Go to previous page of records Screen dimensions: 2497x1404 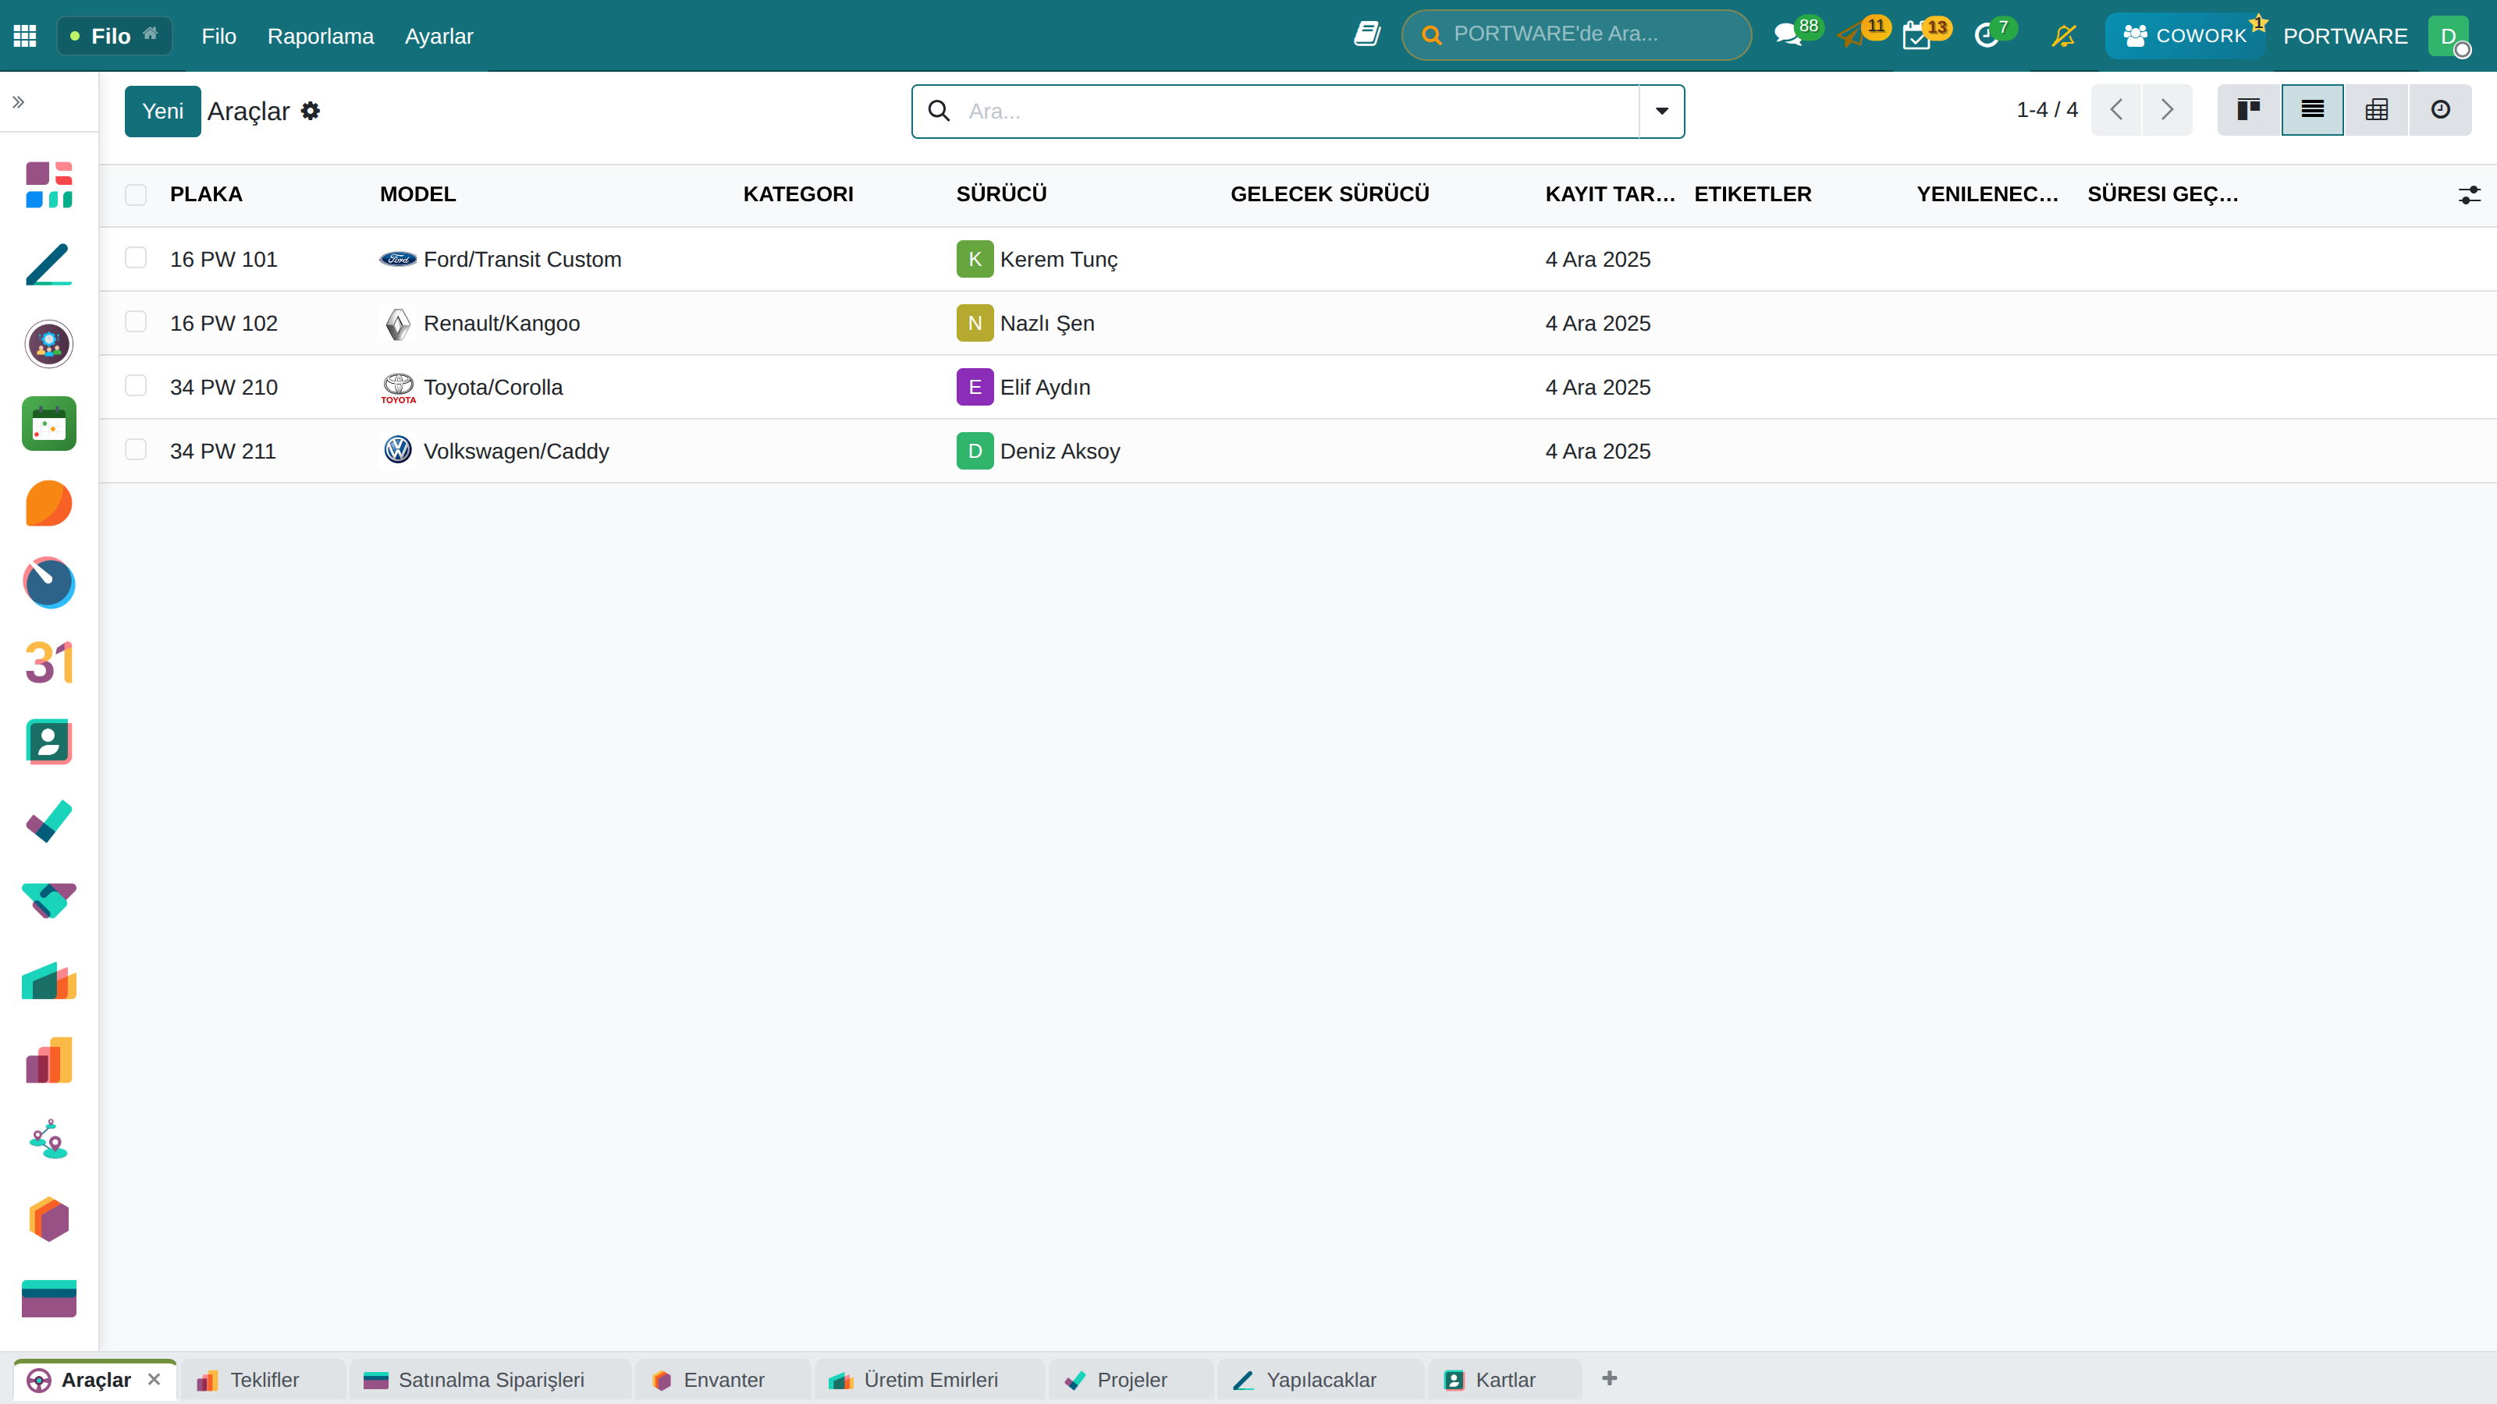[x=2116, y=109]
